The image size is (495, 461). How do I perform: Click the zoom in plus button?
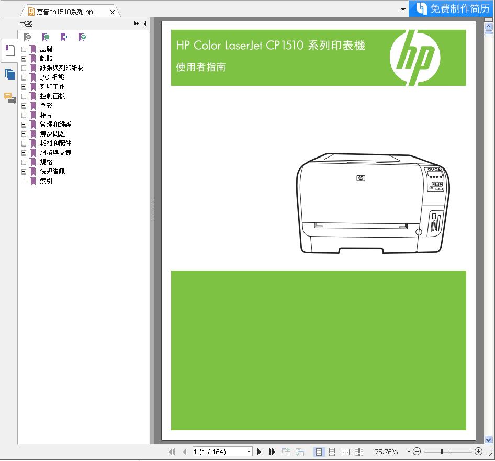[479, 452]
